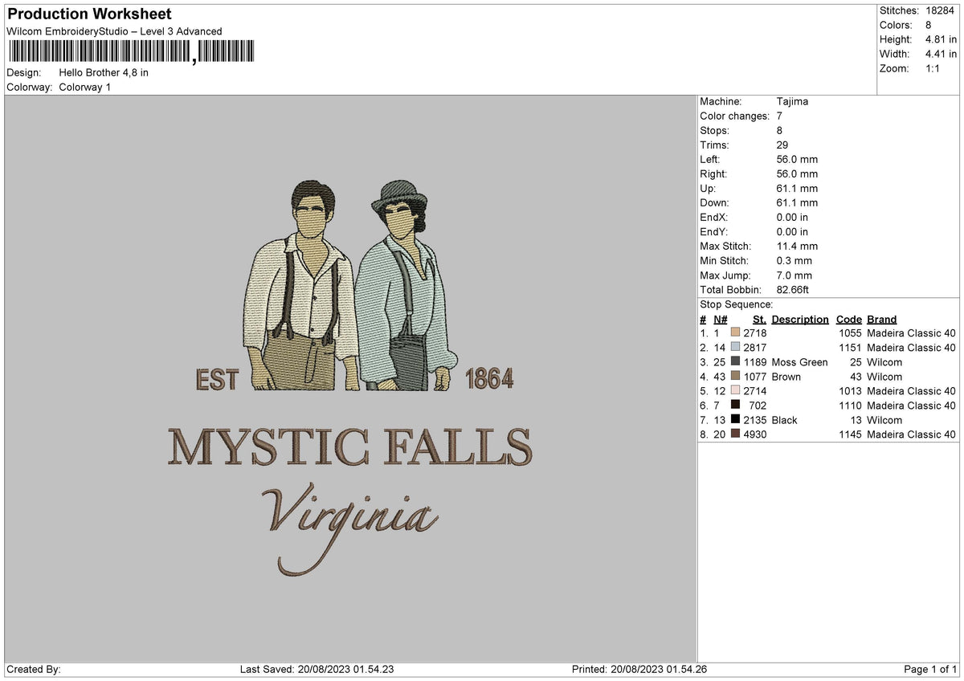
Task: Click the Trims value 29
Action: point(783,145)
